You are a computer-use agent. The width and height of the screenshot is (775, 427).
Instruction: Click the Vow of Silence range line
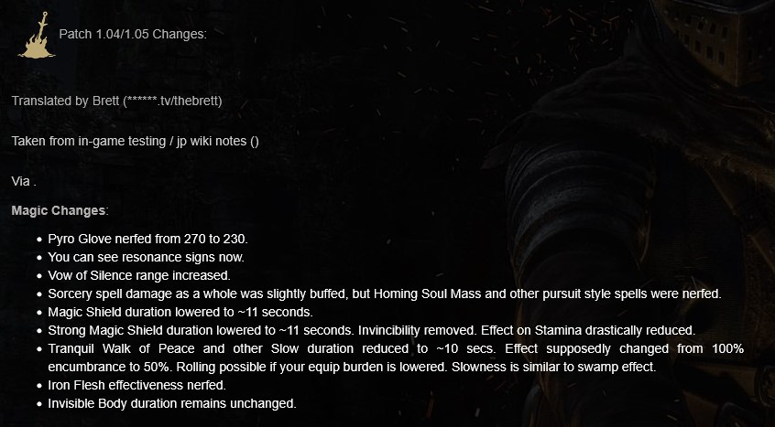click(x=138, y=275)
